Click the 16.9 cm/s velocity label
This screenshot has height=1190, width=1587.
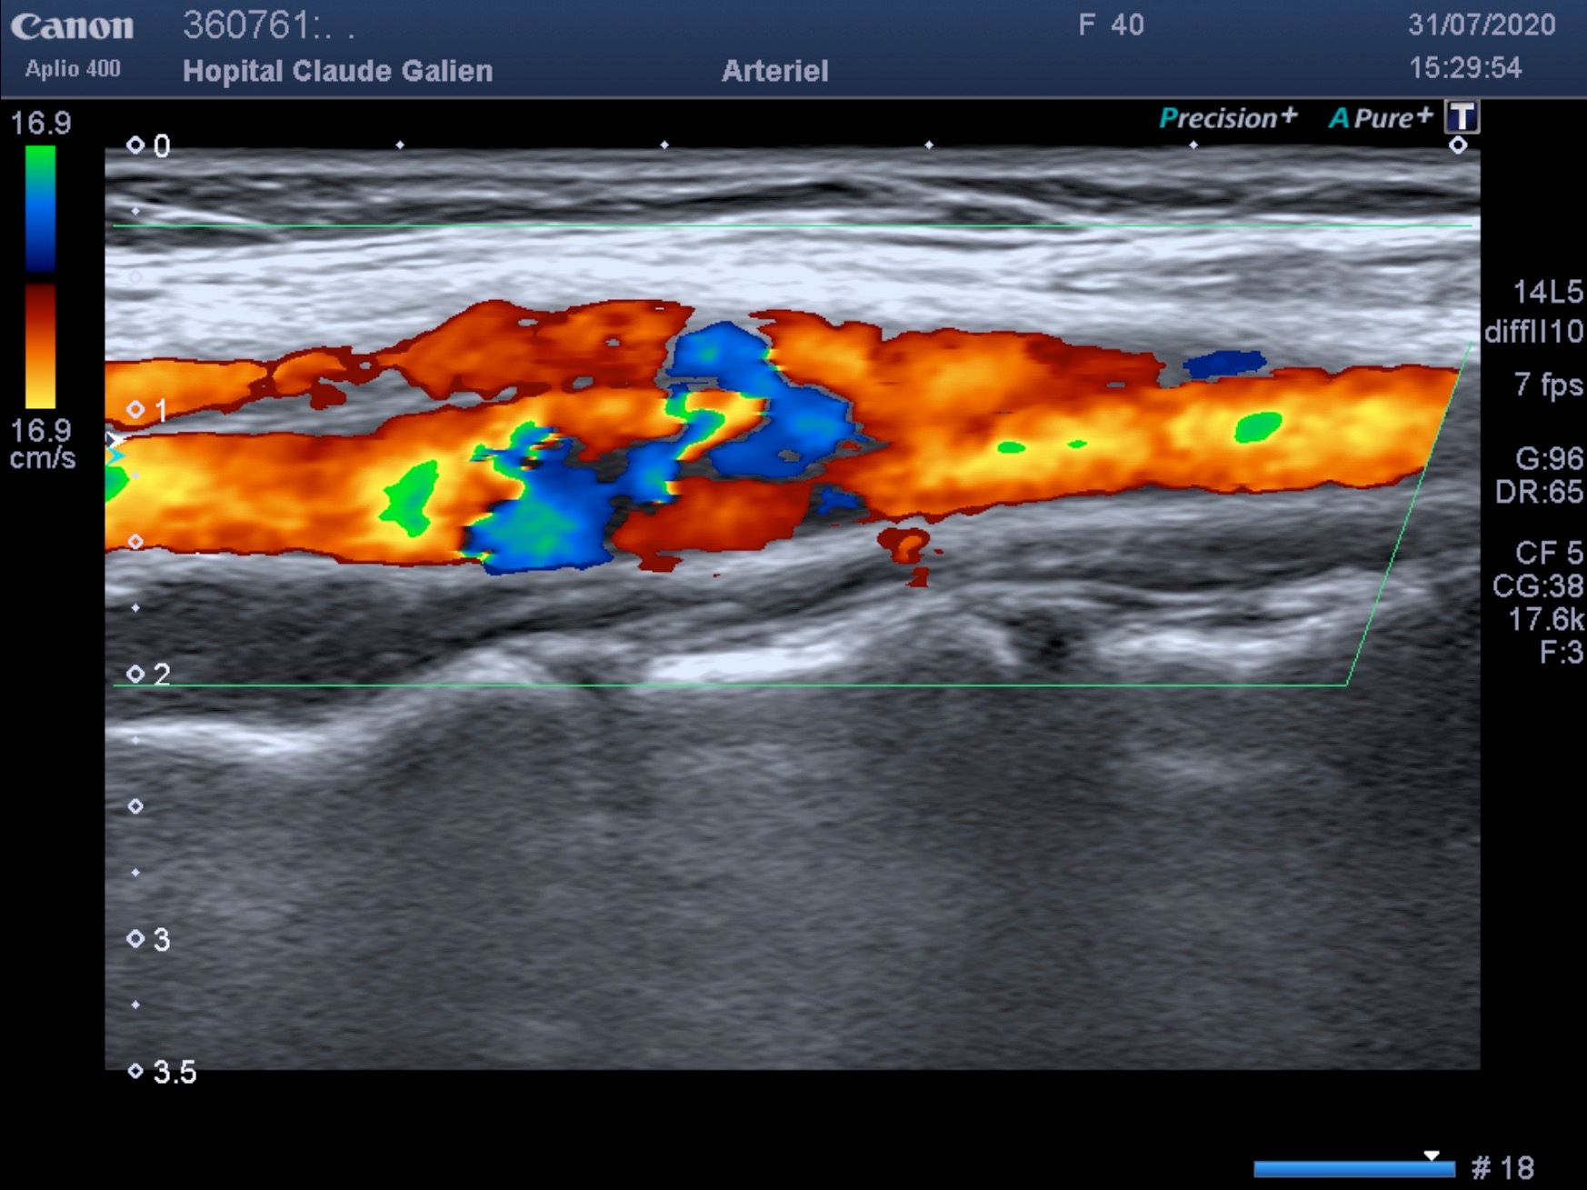(42, 444)
